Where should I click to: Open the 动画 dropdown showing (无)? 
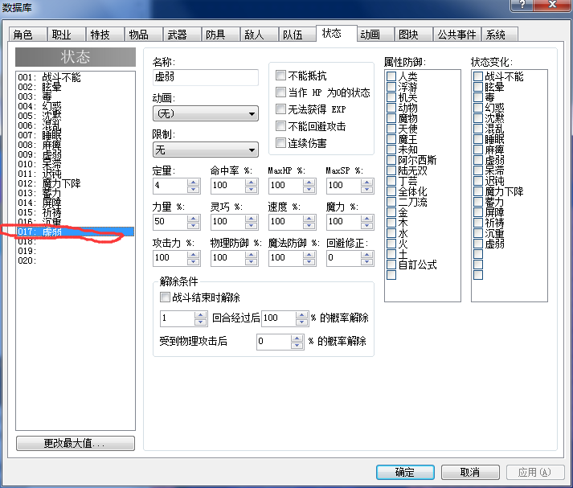coord(206,113)
